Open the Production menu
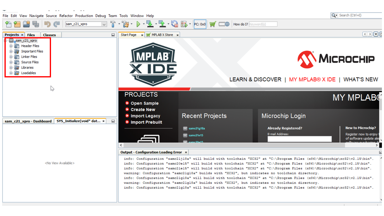 point(84,16)
